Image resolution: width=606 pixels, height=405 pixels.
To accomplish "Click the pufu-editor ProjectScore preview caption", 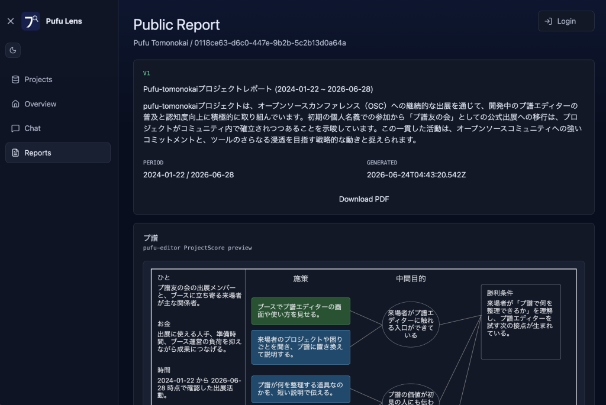I will pyautogui.click(x=198, y=248).
